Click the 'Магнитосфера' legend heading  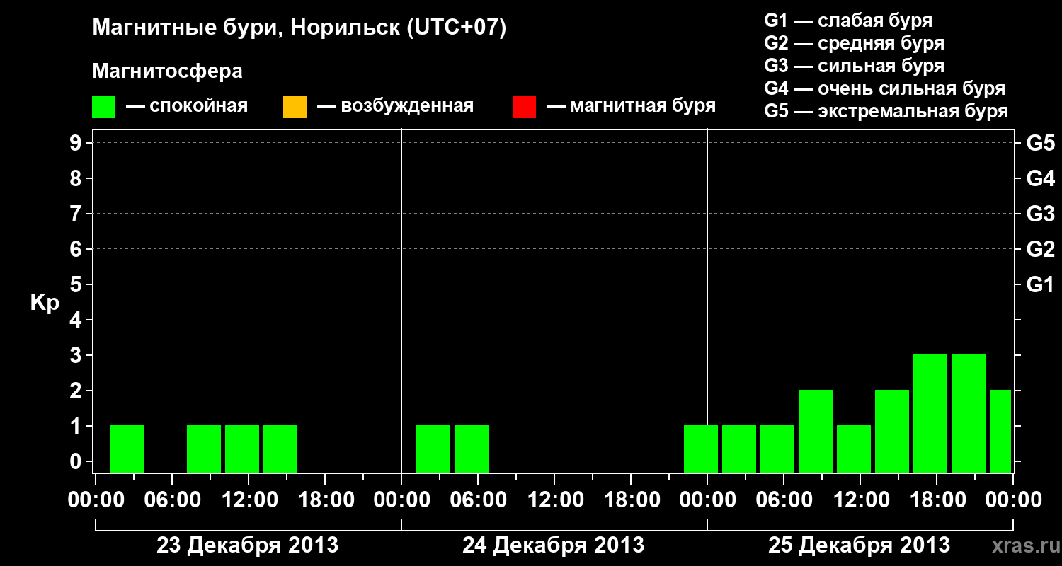[167, 71]
